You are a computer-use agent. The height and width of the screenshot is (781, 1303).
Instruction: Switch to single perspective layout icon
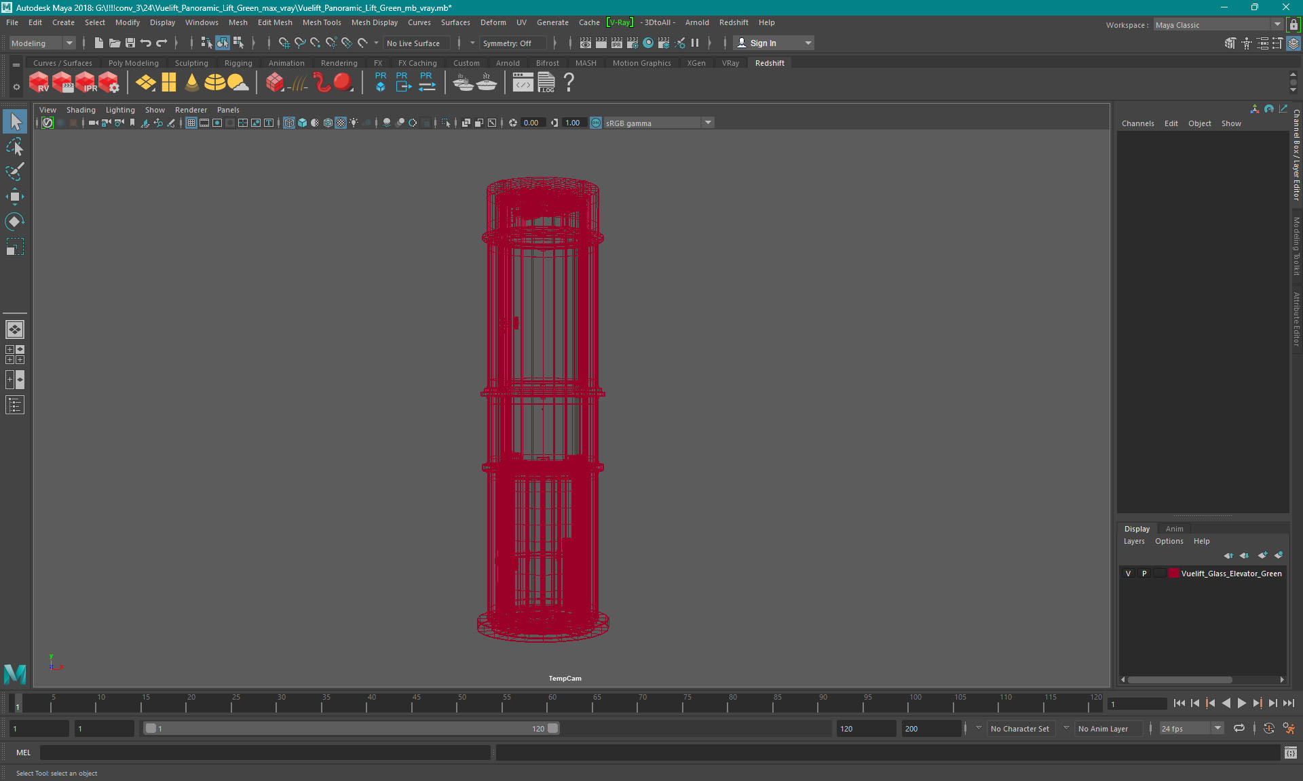[15, 329]
